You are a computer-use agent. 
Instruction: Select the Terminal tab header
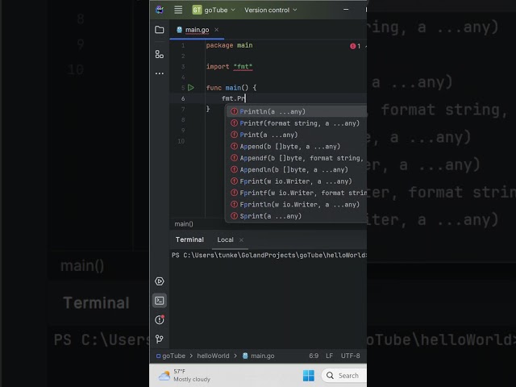[189, 239]
